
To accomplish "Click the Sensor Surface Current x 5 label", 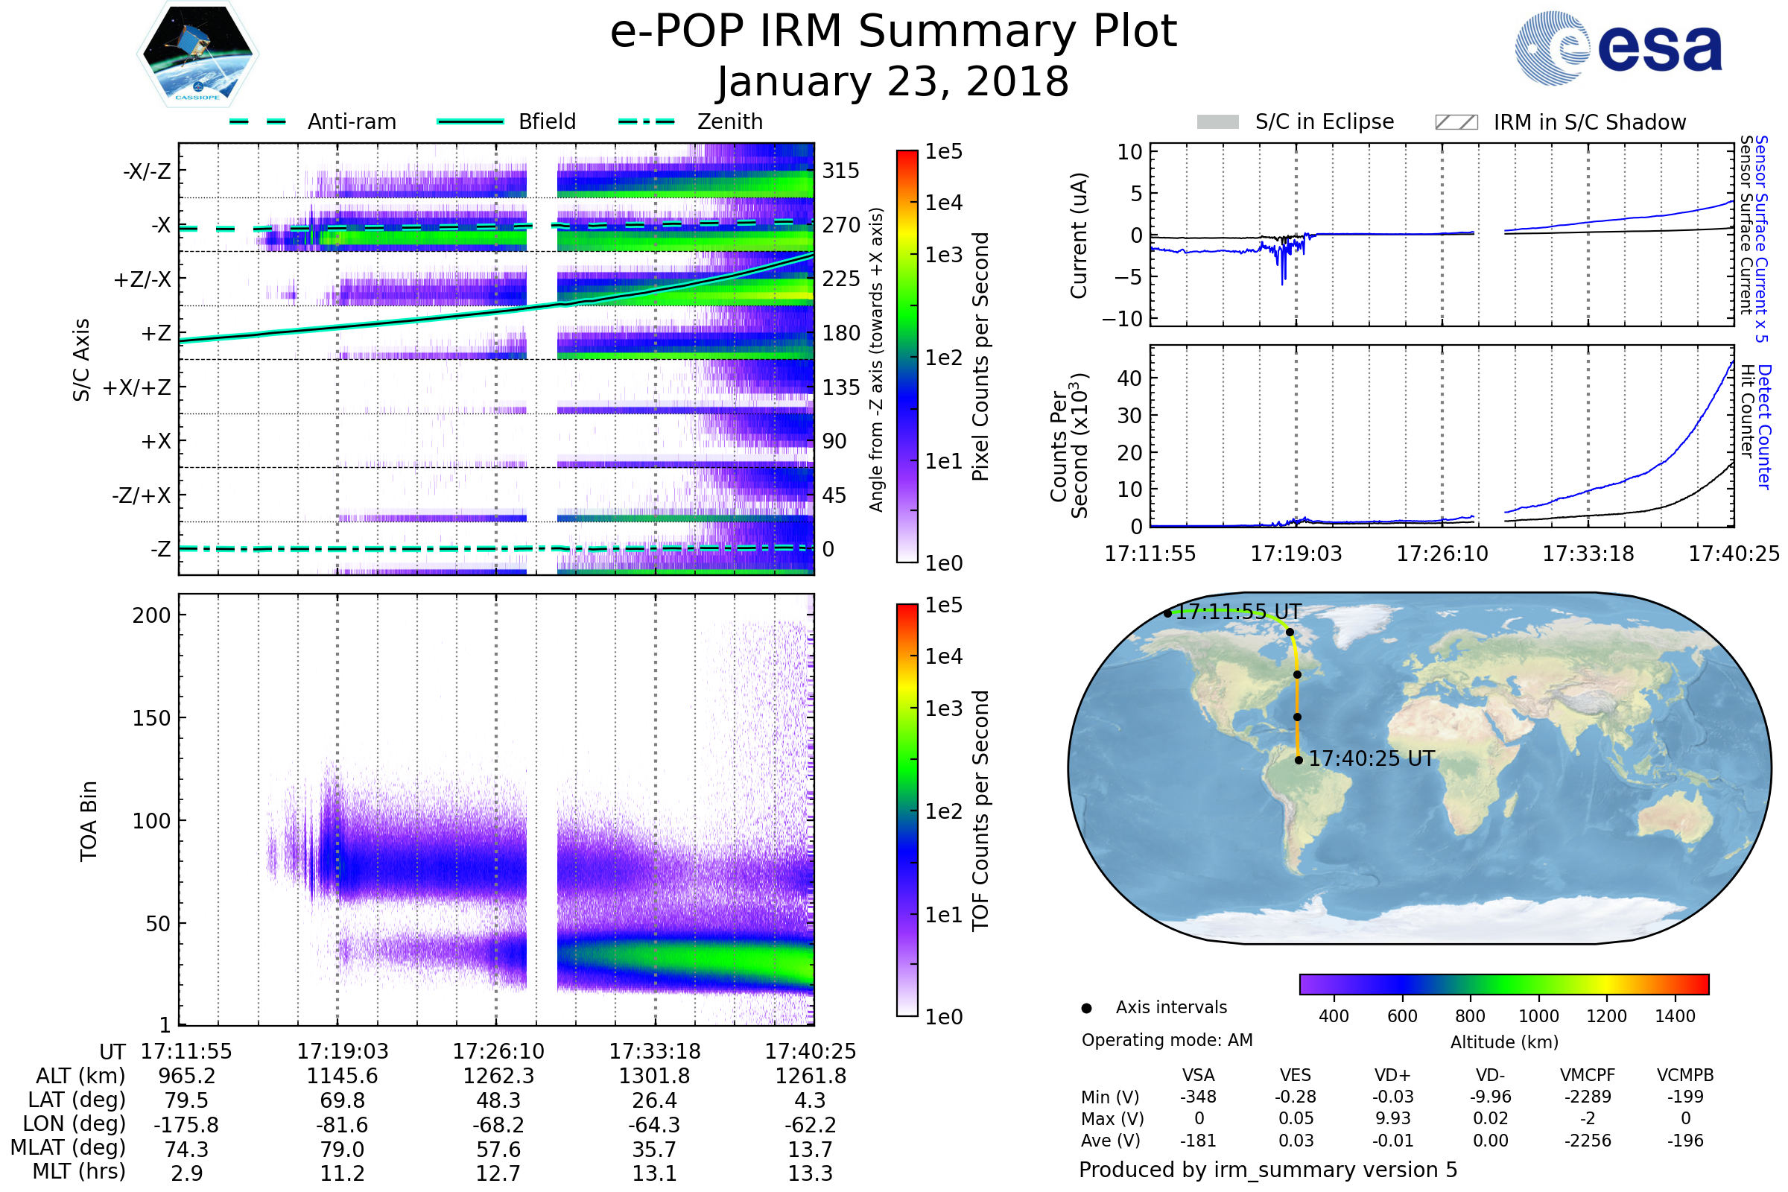I will click(1760, 238).
